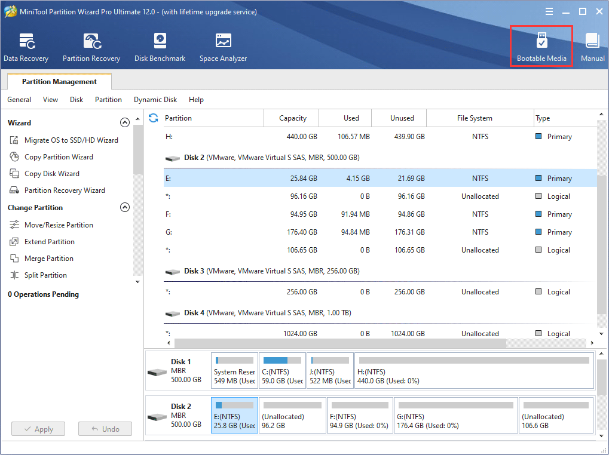Select Merge Partition in sidebar
This screenshot has width=609, height=455.
coord(48,259)
